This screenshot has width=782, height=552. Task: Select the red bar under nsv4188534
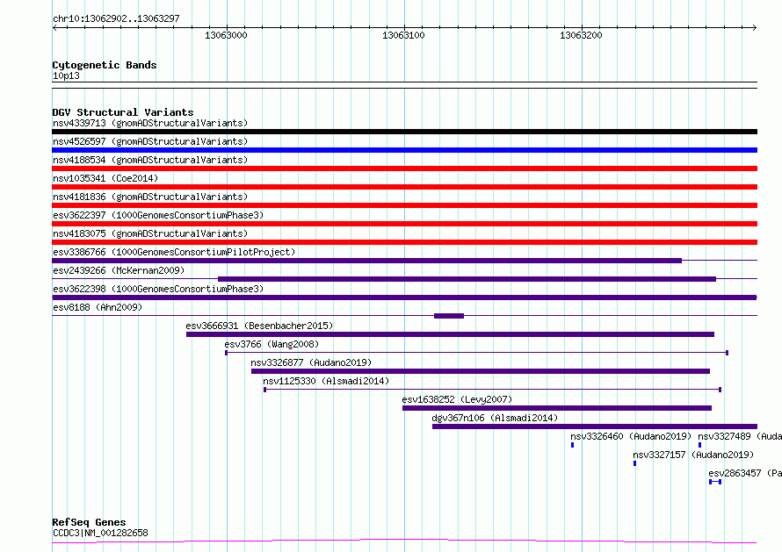click(x=404, y=168)
